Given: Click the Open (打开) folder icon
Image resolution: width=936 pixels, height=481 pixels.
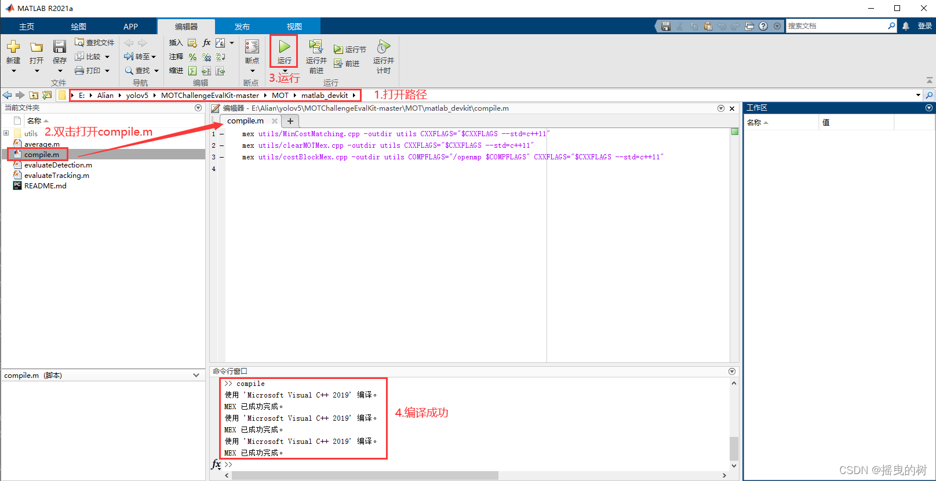Looking at the screenshot, I should click(37, 47).
